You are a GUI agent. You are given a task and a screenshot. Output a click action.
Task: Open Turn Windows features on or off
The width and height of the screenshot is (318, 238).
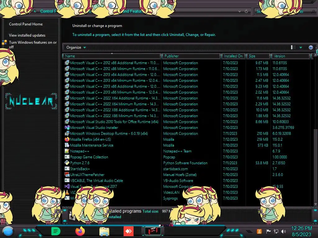pyautogui.click(x=33, y=45)
